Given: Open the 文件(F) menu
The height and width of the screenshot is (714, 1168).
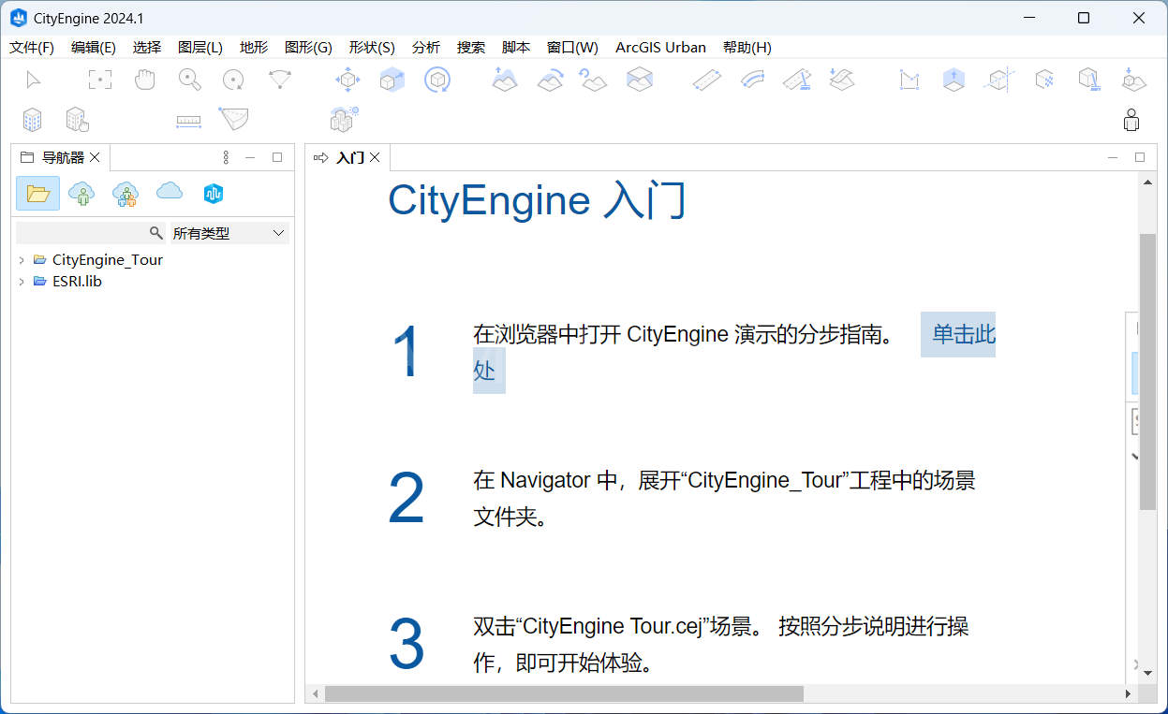Looking at the screenshot, I should [x=31, y=48].
